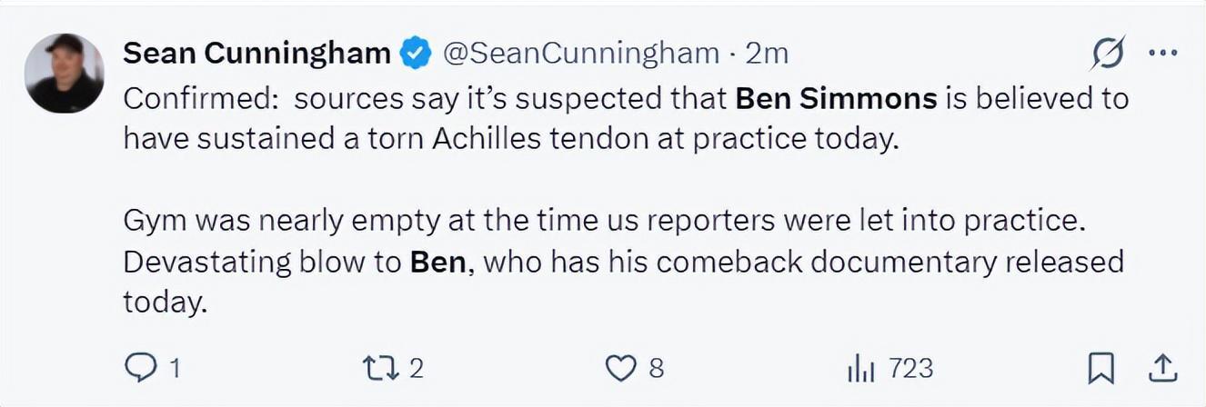Open Sean Cunningham's profile picture
Viewport: 1206px width, 407px height.
coord(64,73)
